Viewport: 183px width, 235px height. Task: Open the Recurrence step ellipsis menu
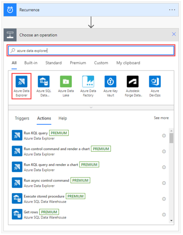point(172,10)
